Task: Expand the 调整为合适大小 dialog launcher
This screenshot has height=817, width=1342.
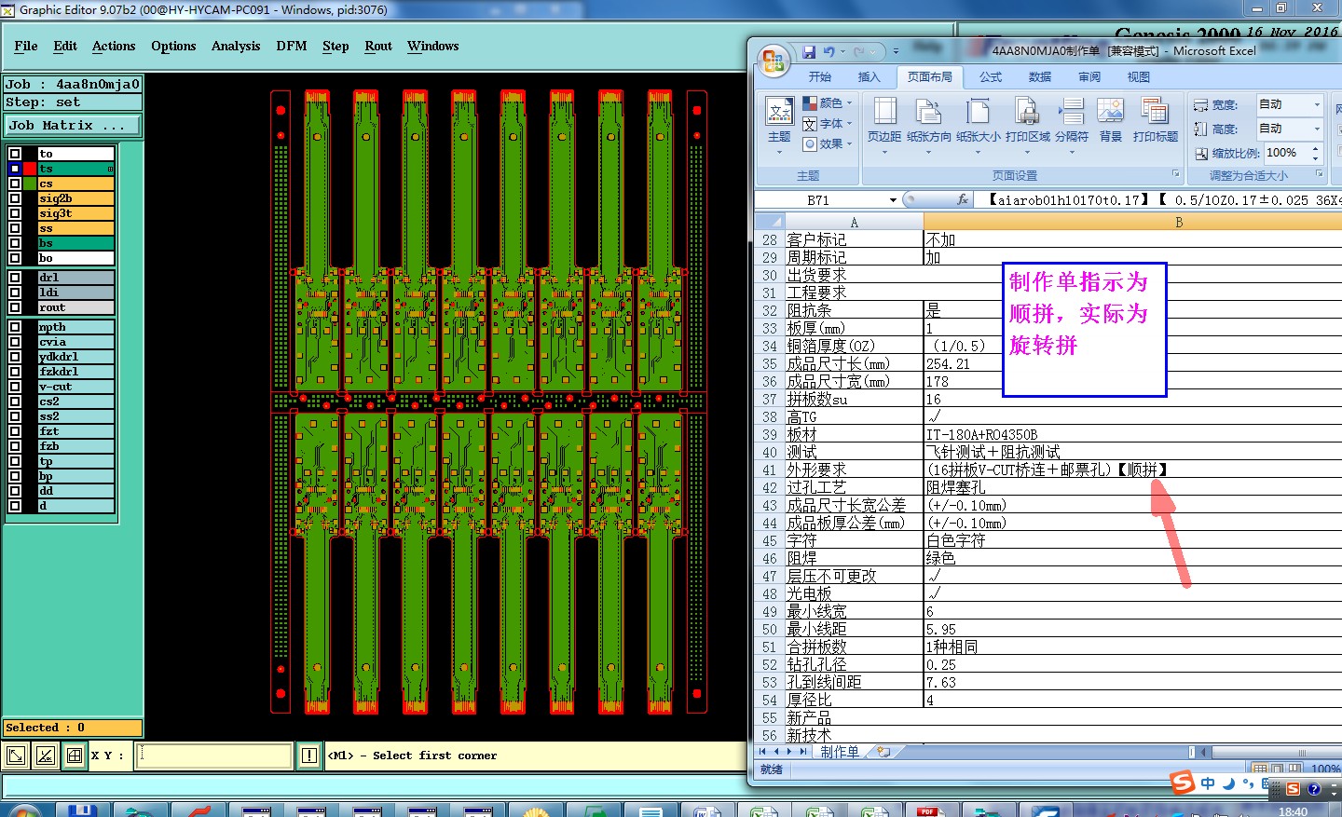Action: tap(1319, 174)
